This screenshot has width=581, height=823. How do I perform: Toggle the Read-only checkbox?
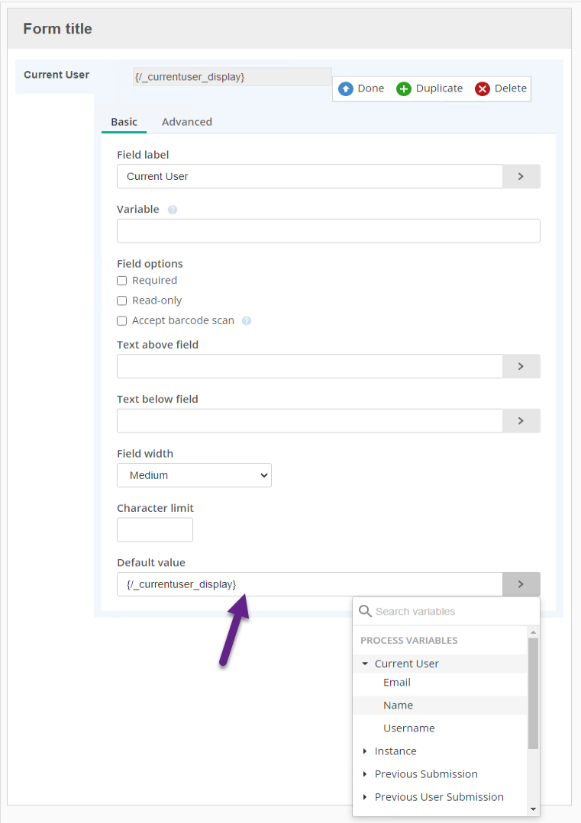[x=122, y=301]
